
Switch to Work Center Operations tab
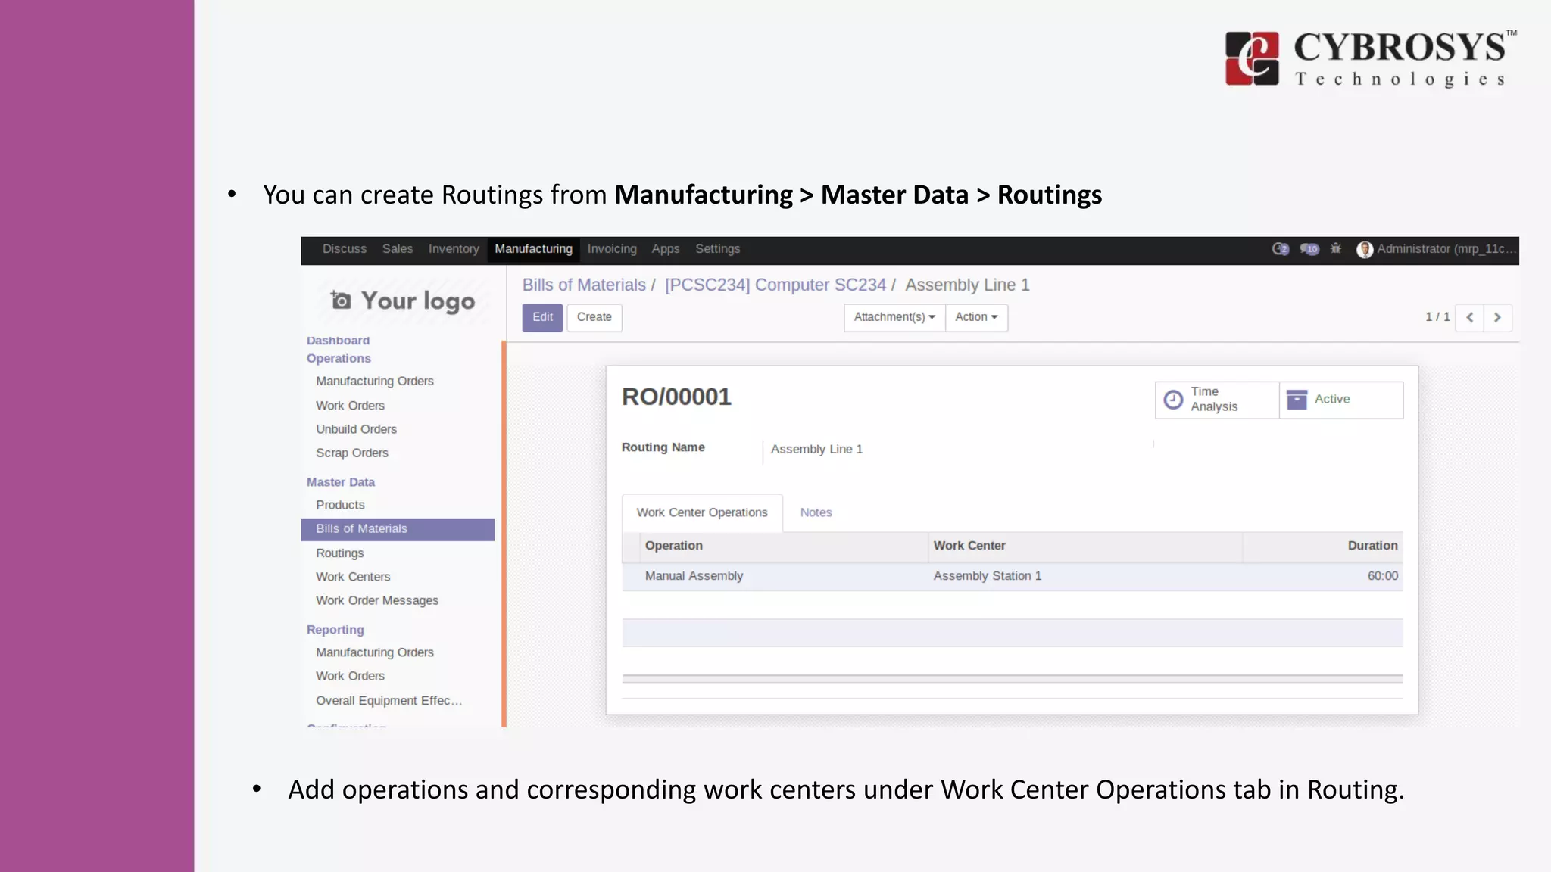pyautogui.click(x=702, y=512)
